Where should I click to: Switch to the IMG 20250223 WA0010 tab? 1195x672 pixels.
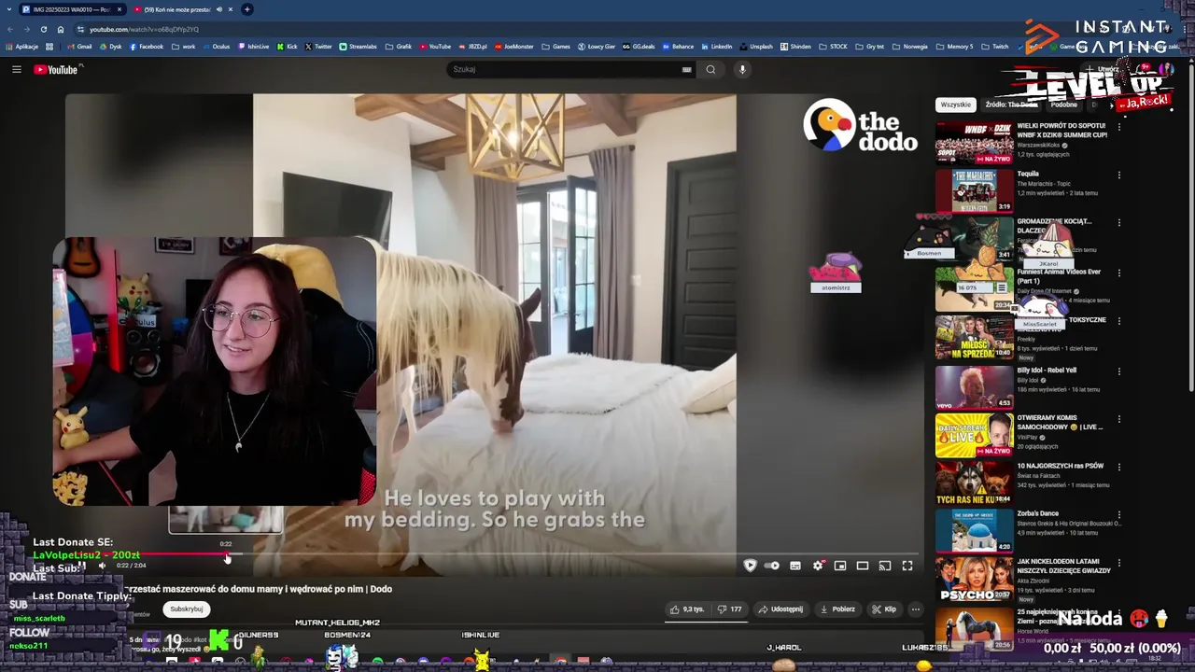pos(73,9)
